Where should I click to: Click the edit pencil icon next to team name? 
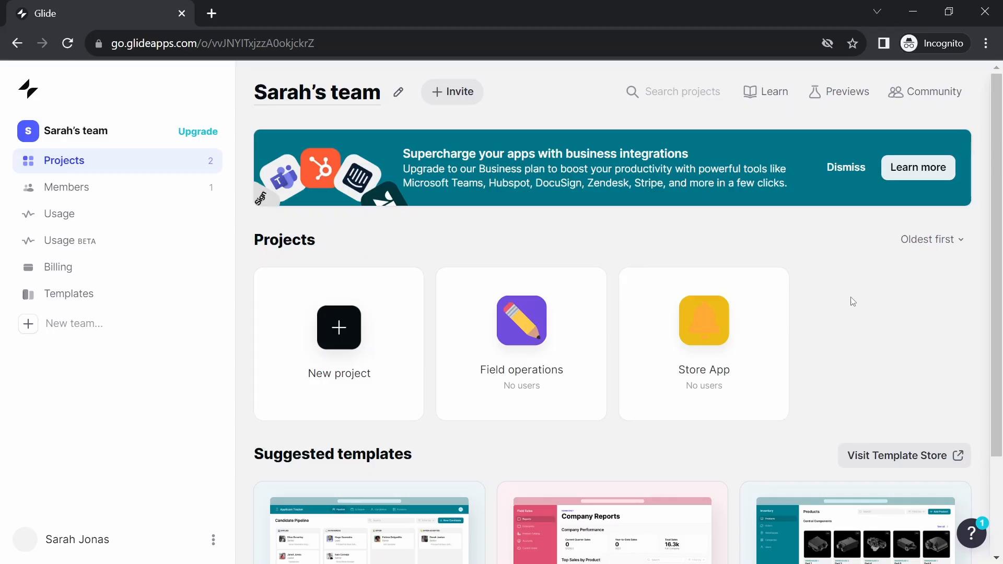[398, 91]
